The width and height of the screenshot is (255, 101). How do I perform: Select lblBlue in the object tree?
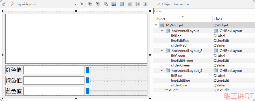(176, 76)
